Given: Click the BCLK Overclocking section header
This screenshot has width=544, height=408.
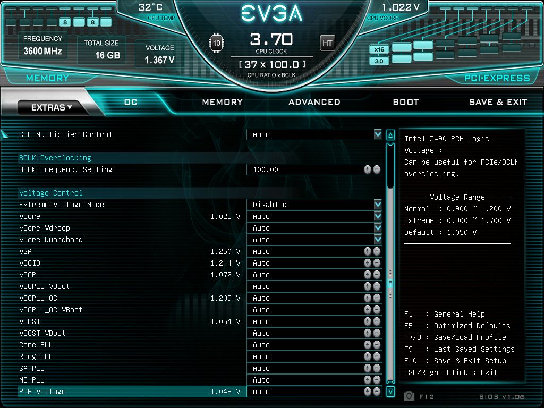Looking at the screenshot, I should [55, 158].
